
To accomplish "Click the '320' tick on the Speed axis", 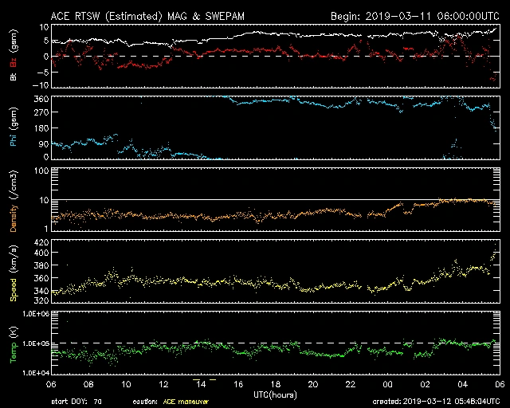I will coord(41,300).
